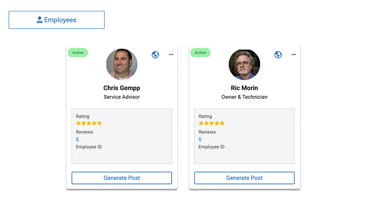Click Ric Morin's five-star rating
Viewport: 367px width, 217px height.
tap(211, 123)
